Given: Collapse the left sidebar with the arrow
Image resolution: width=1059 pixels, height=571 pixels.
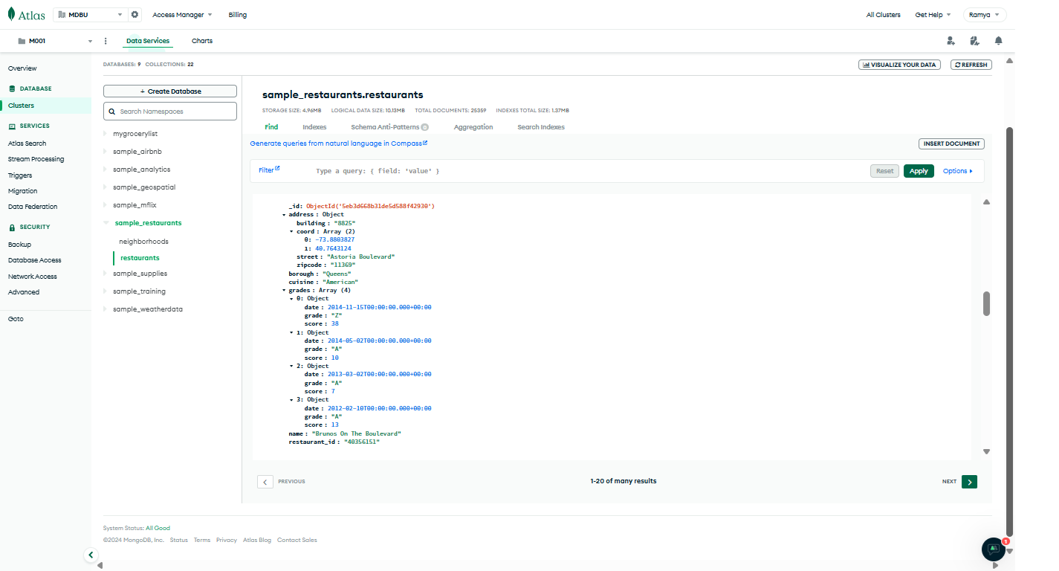Looking at the screenshot, I should 91,555.
